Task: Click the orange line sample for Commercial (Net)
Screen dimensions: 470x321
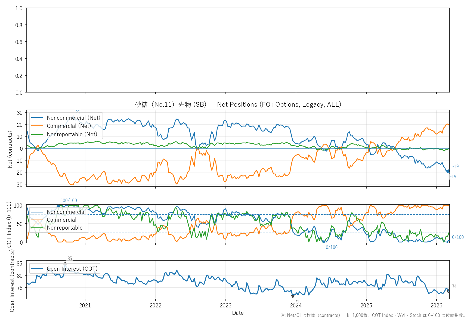Action: pos(37,126)
